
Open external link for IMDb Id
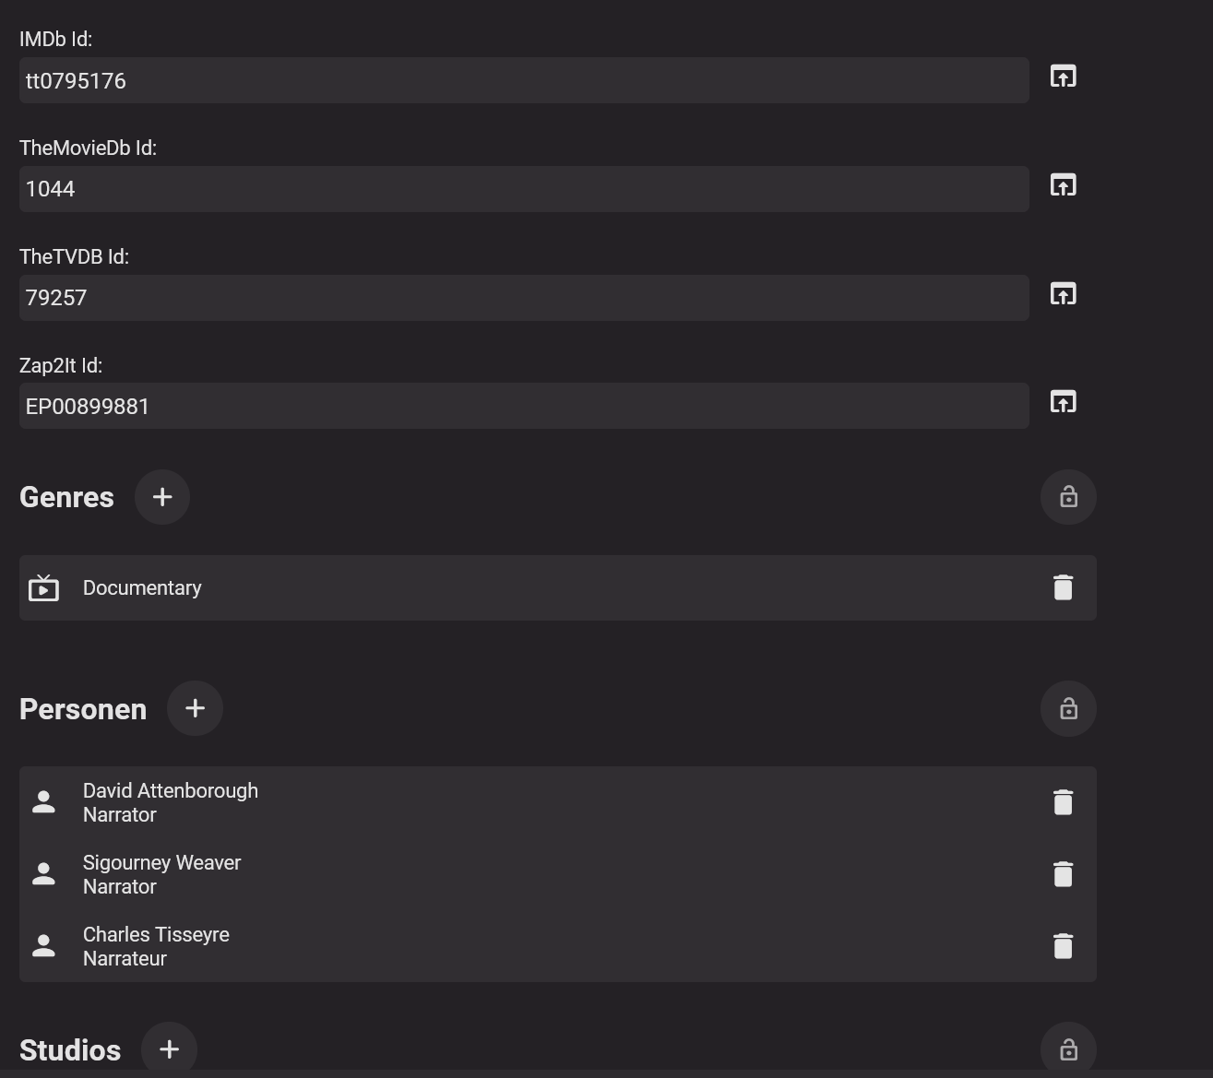tap(1063, 77)
